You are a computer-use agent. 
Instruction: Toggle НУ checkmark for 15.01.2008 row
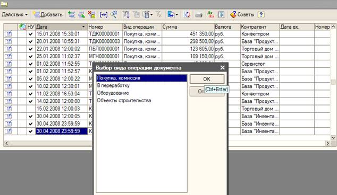pos(31,34)
